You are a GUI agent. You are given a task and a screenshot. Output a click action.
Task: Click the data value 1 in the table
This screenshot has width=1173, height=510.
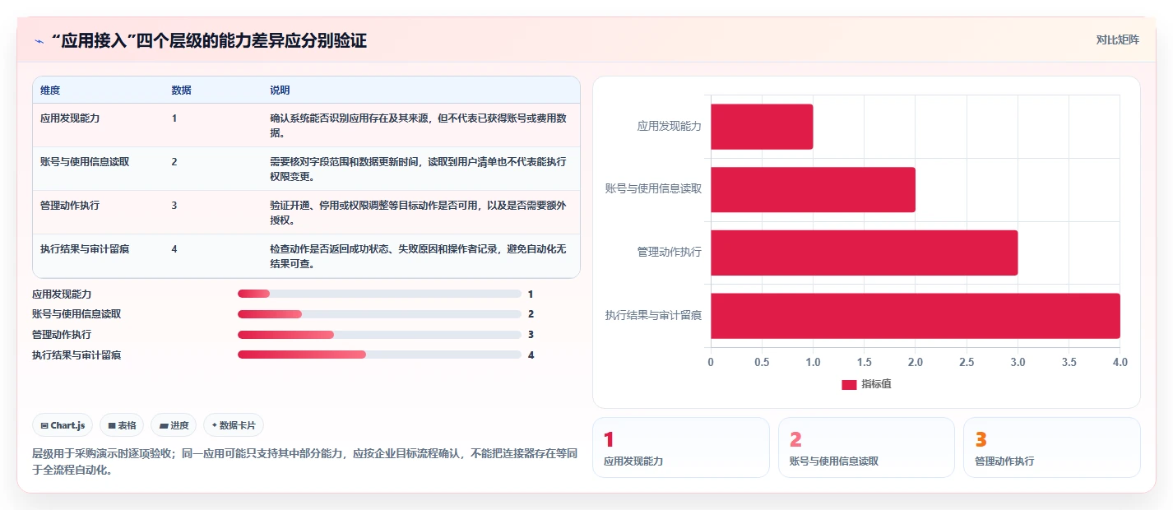pos(174,118)
